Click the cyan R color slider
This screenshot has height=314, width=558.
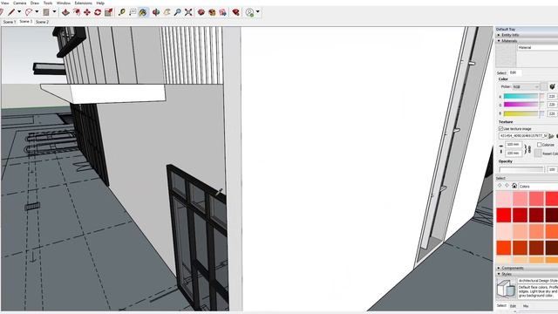(x=521, y=96)
